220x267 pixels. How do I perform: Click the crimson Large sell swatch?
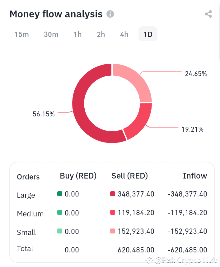point(113,194)
